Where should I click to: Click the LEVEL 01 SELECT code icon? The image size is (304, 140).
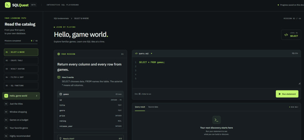point(286,35)
